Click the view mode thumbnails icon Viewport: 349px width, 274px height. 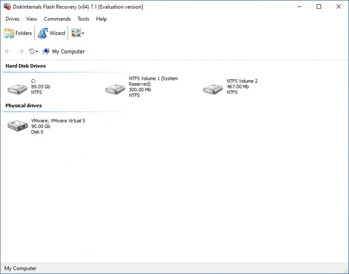click(76, 33)
